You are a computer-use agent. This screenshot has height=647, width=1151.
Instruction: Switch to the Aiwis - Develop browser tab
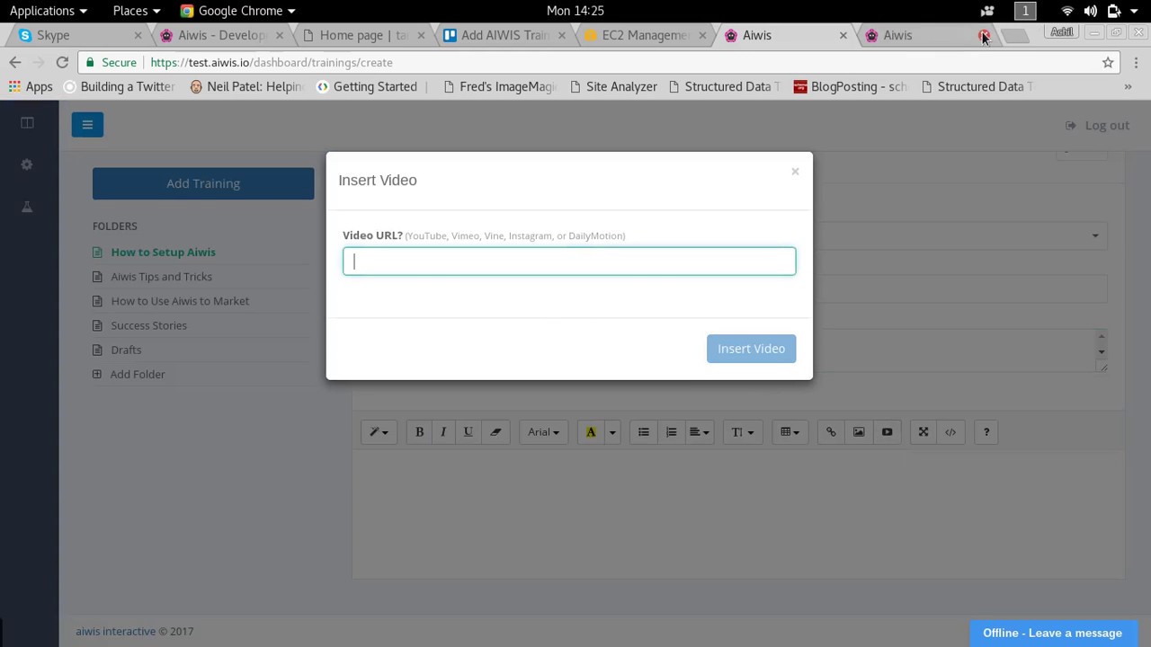[x=221, y=35]
